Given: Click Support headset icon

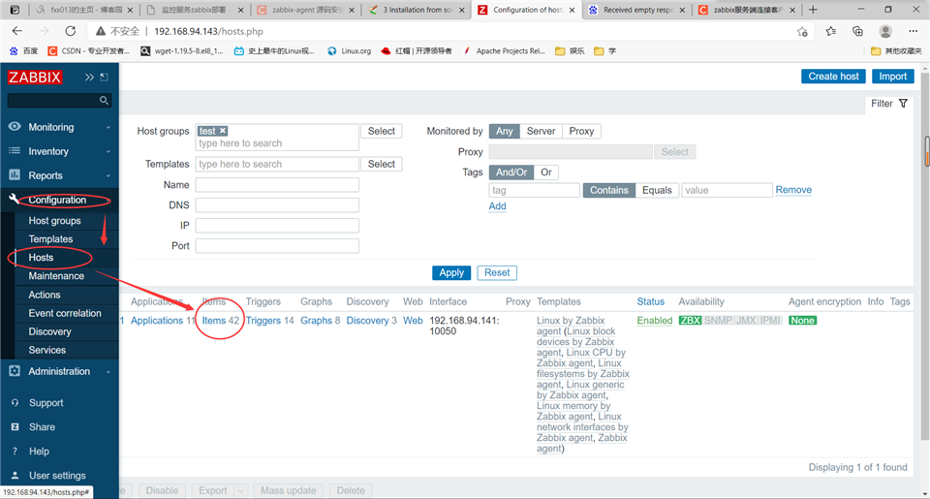Looking at the screenshot, I should coord(15,402).
